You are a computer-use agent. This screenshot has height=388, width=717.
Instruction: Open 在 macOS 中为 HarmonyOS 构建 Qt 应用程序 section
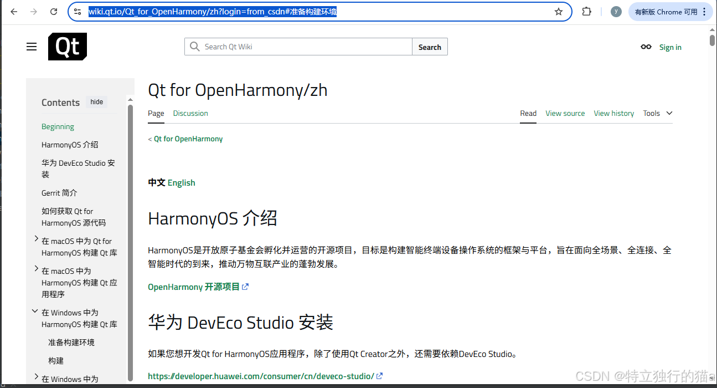[79, 282]
